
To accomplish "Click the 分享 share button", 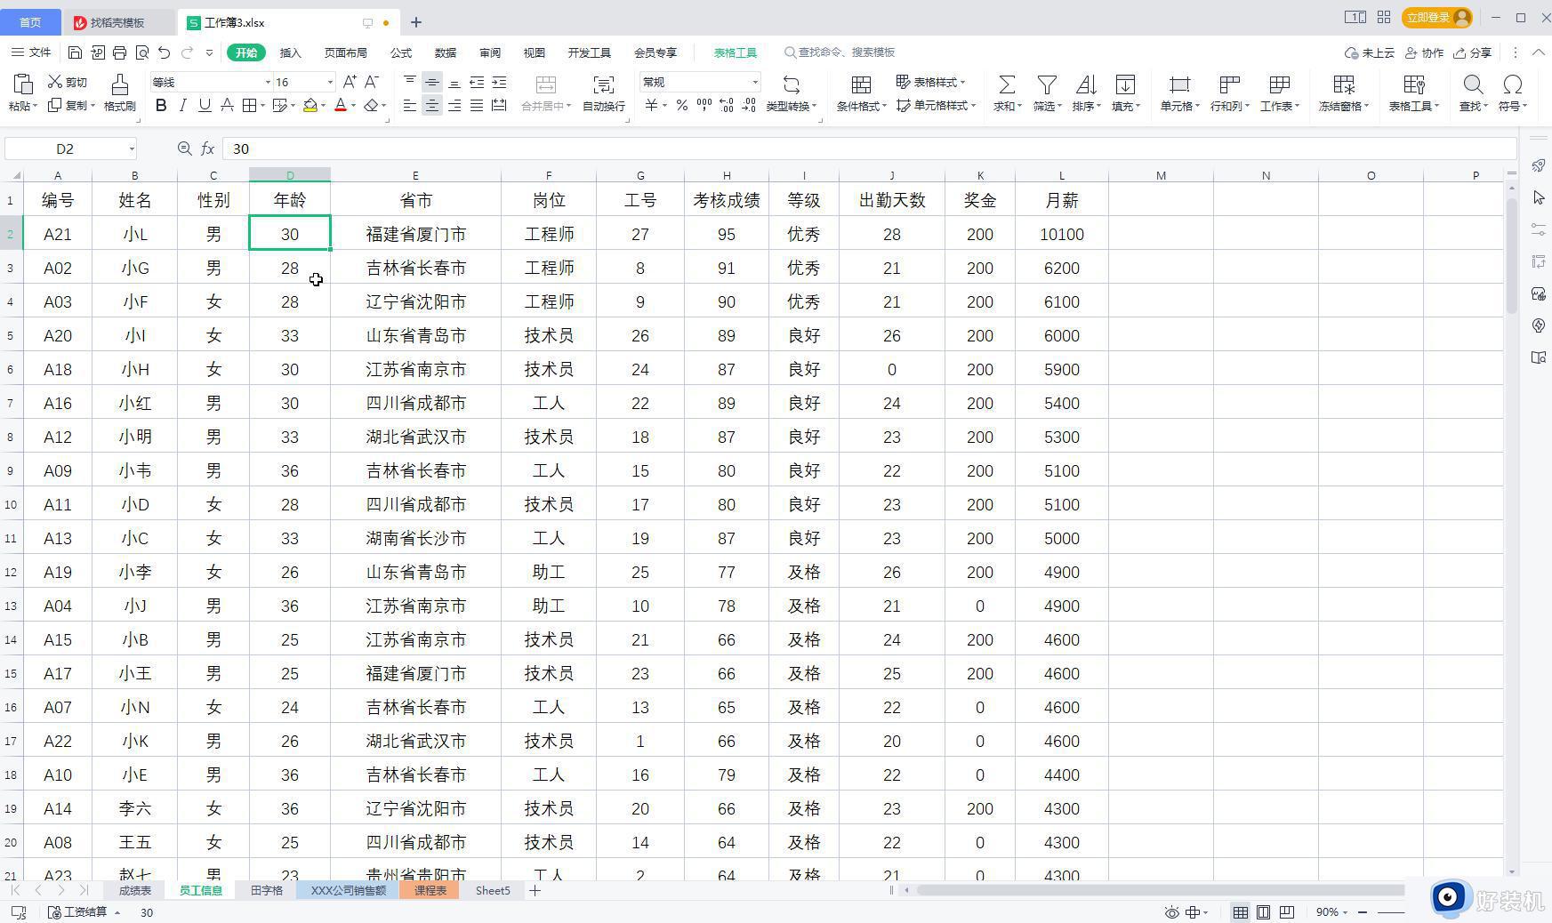I will tap(1472, 52).
